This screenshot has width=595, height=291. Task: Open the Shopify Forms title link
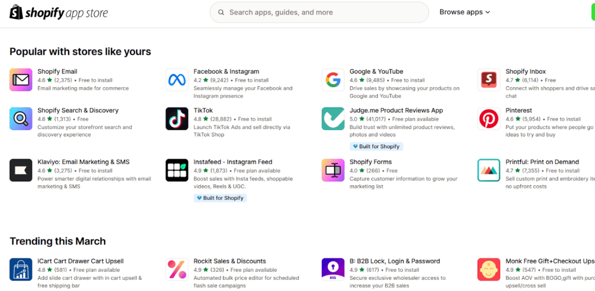(370, 162)
